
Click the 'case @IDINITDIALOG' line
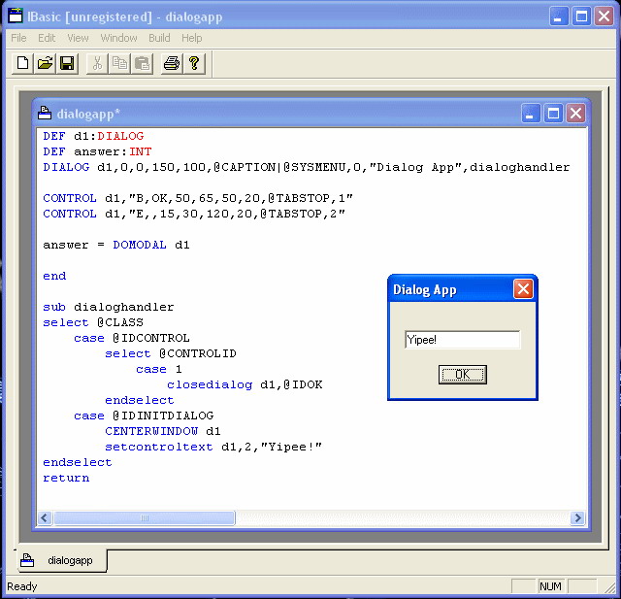[x=144, y=416]
